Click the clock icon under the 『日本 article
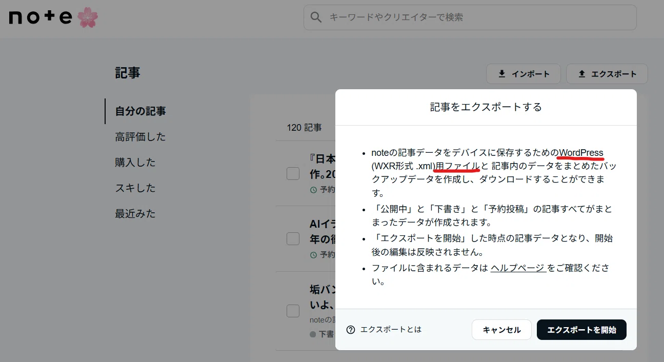 click(314, 190)
